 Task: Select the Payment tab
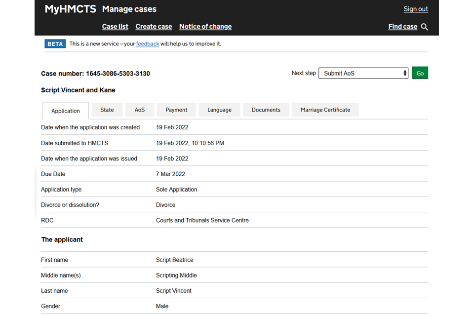click(176, 110)
